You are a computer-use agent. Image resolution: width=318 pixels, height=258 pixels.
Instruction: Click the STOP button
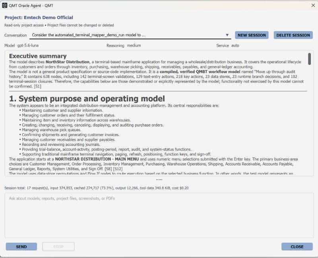[x=58, y=246]
